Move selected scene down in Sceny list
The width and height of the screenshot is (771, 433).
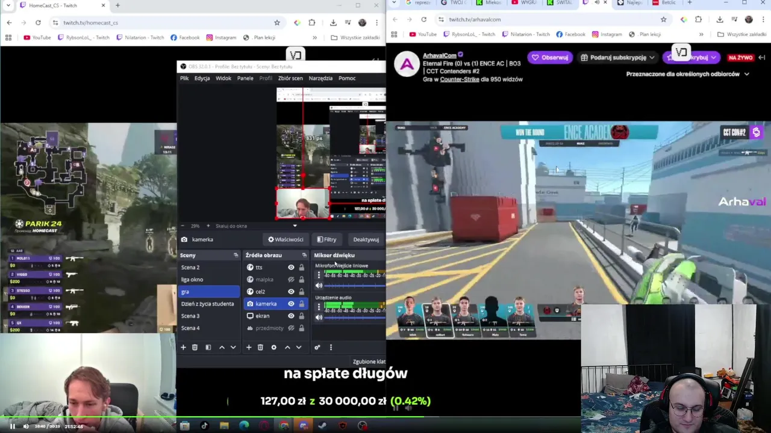(x=233, y=347)
